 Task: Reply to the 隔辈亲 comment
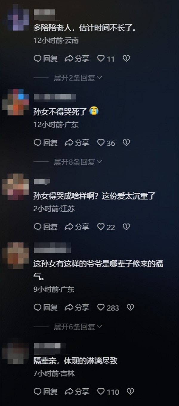(46, 391)
